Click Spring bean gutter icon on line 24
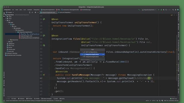 coord(44,19)
